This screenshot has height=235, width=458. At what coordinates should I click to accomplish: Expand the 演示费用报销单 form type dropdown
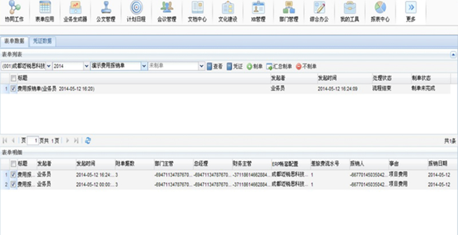click(144, 66)
